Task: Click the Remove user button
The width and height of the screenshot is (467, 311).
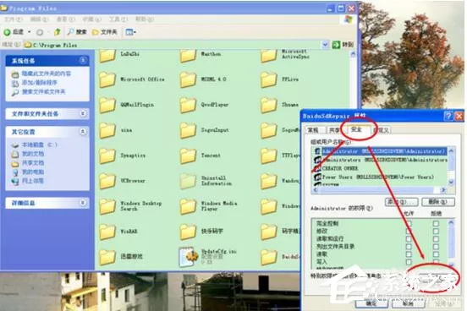Action: tap(438, 202)
